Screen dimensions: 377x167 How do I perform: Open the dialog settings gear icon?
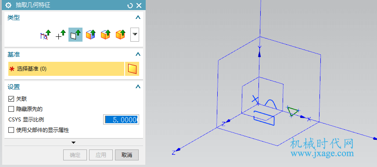coord(8,5)
